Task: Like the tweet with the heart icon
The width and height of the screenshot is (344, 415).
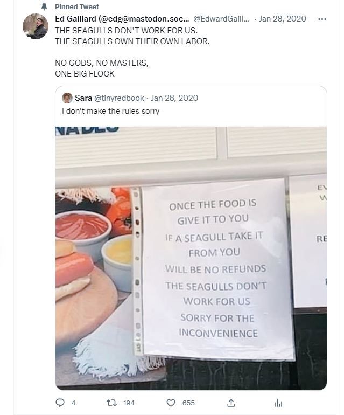Action: (171, 403)
